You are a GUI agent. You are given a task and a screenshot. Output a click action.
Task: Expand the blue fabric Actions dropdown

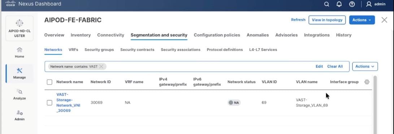point(362,20)
